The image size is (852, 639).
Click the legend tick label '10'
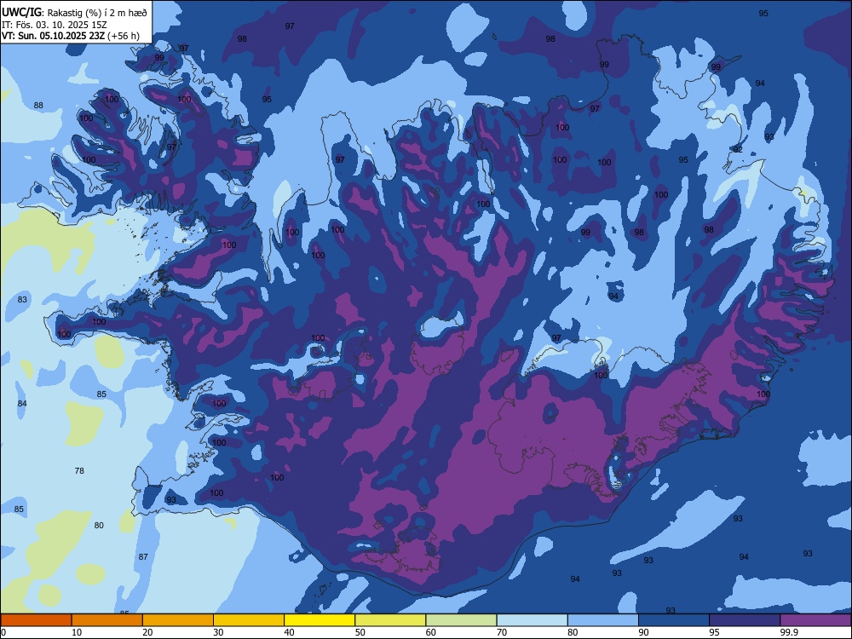77,632
